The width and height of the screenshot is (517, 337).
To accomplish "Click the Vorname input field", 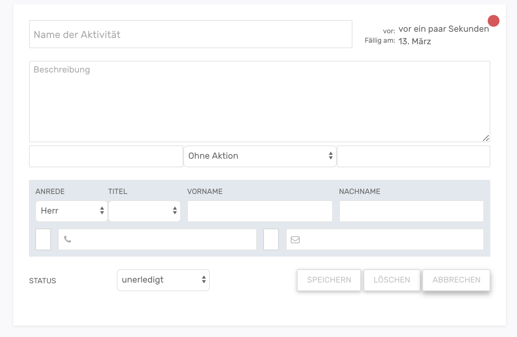I will [x=260, y=211].
